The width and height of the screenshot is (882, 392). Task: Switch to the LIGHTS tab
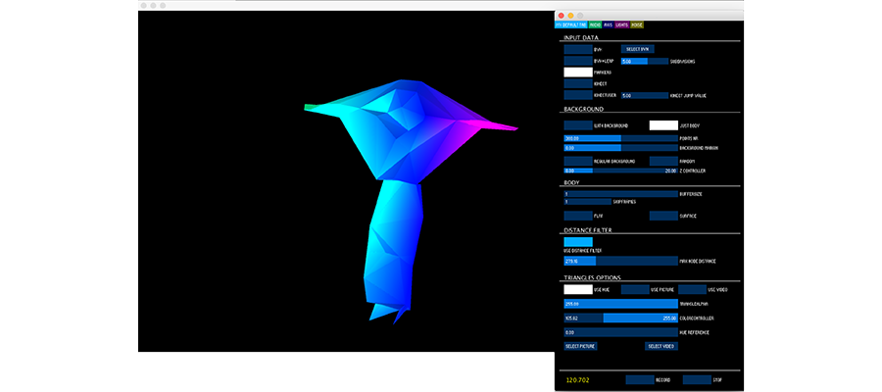click(x=622, y=24)
